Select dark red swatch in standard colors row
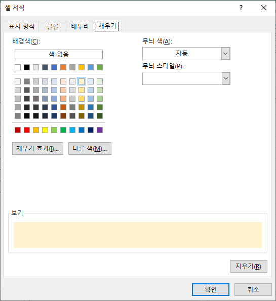The height and width of the screenshot is (301, 276). coord(18,130)
